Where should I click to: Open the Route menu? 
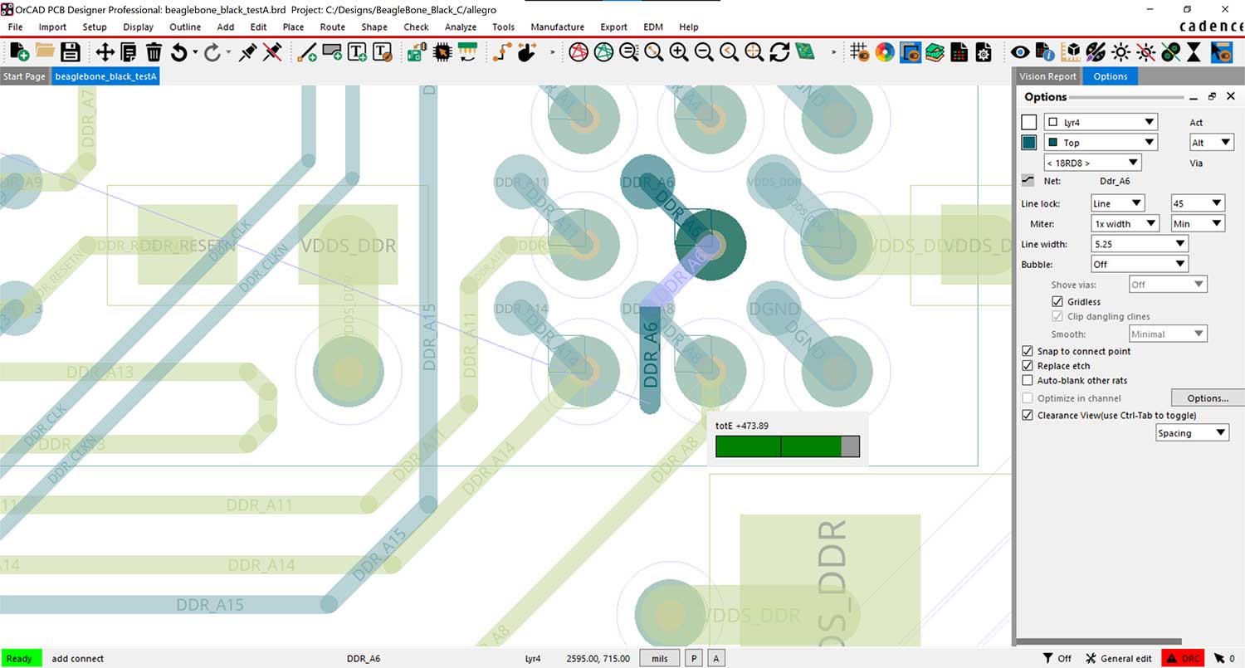(x=332, y=27)
